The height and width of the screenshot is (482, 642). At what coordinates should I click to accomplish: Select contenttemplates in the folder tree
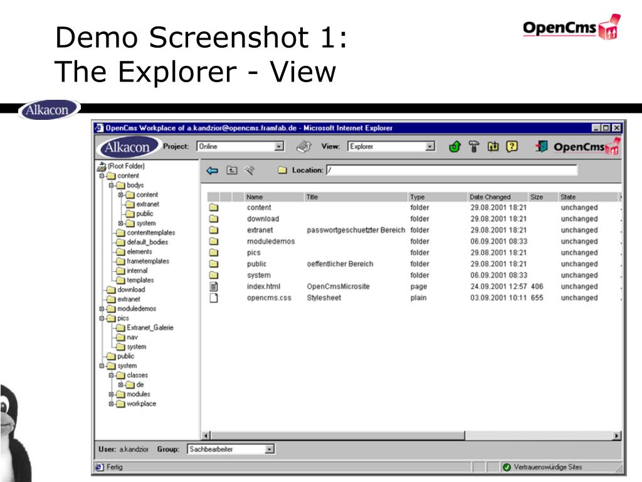click(150, 232)
